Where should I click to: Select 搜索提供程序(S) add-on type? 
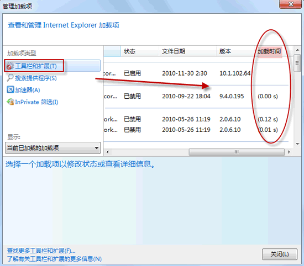[36, 78]
